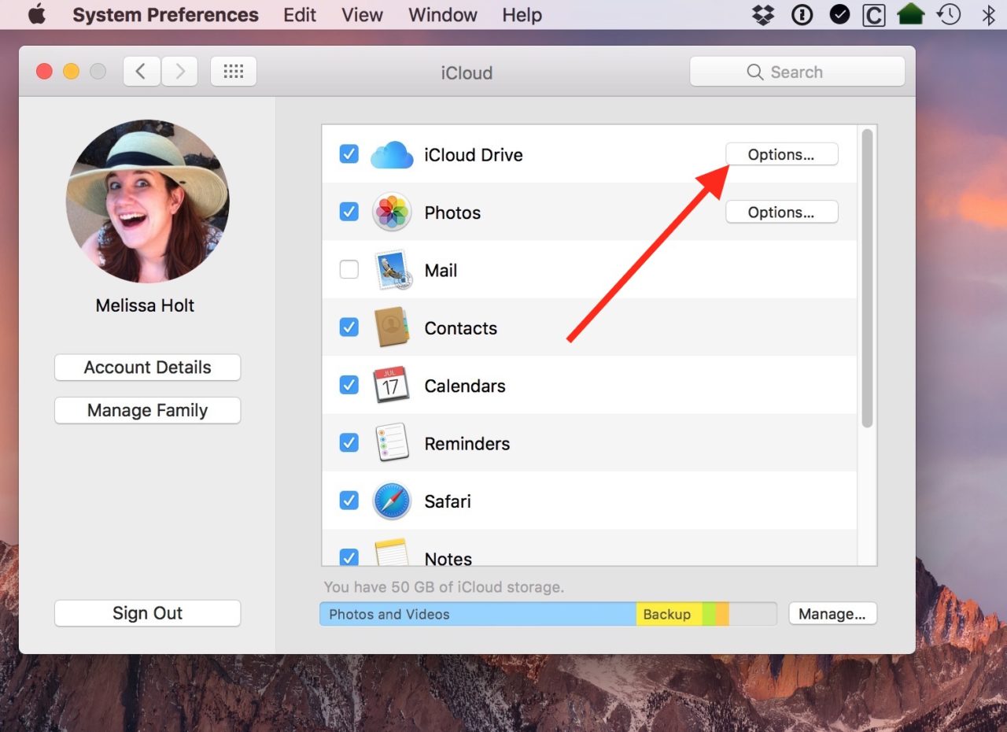Viewport: 1007px width, 732px height.
Task: Enable the Mail checkbox
Action: coord(349,270)
